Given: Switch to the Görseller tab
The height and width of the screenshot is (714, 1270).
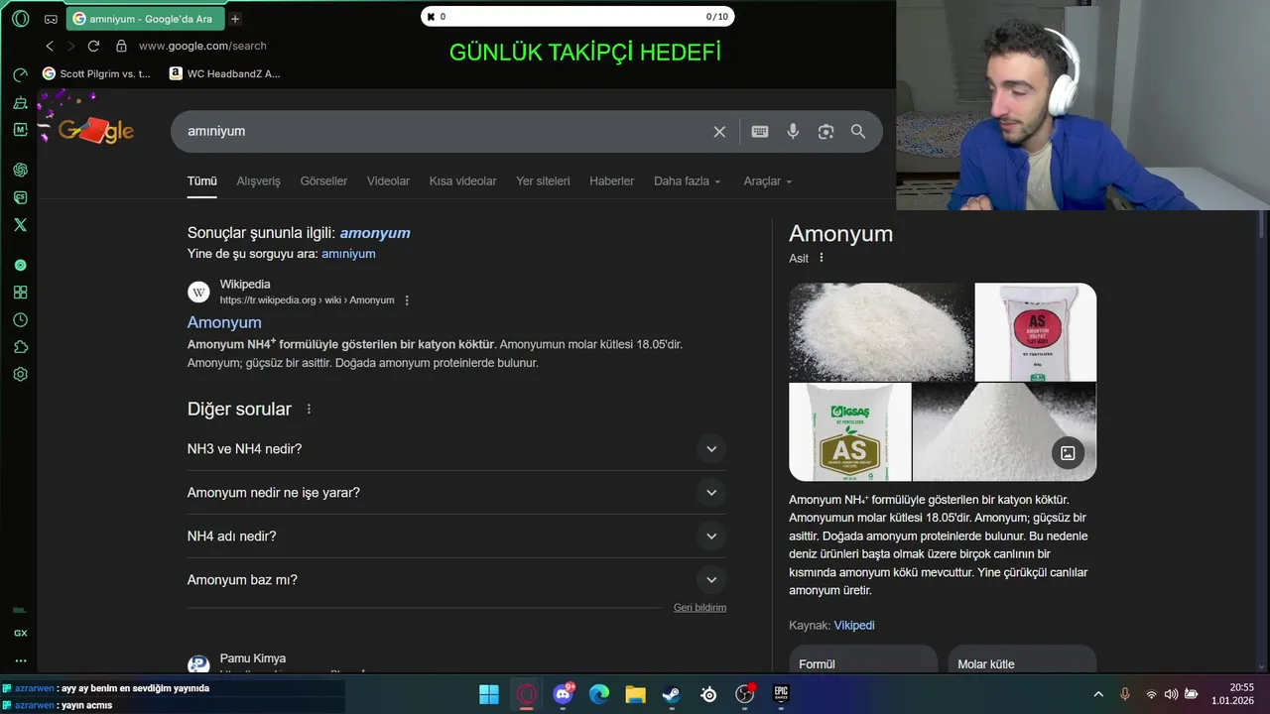Looking at the screenshot, I should tap(323, 181).
